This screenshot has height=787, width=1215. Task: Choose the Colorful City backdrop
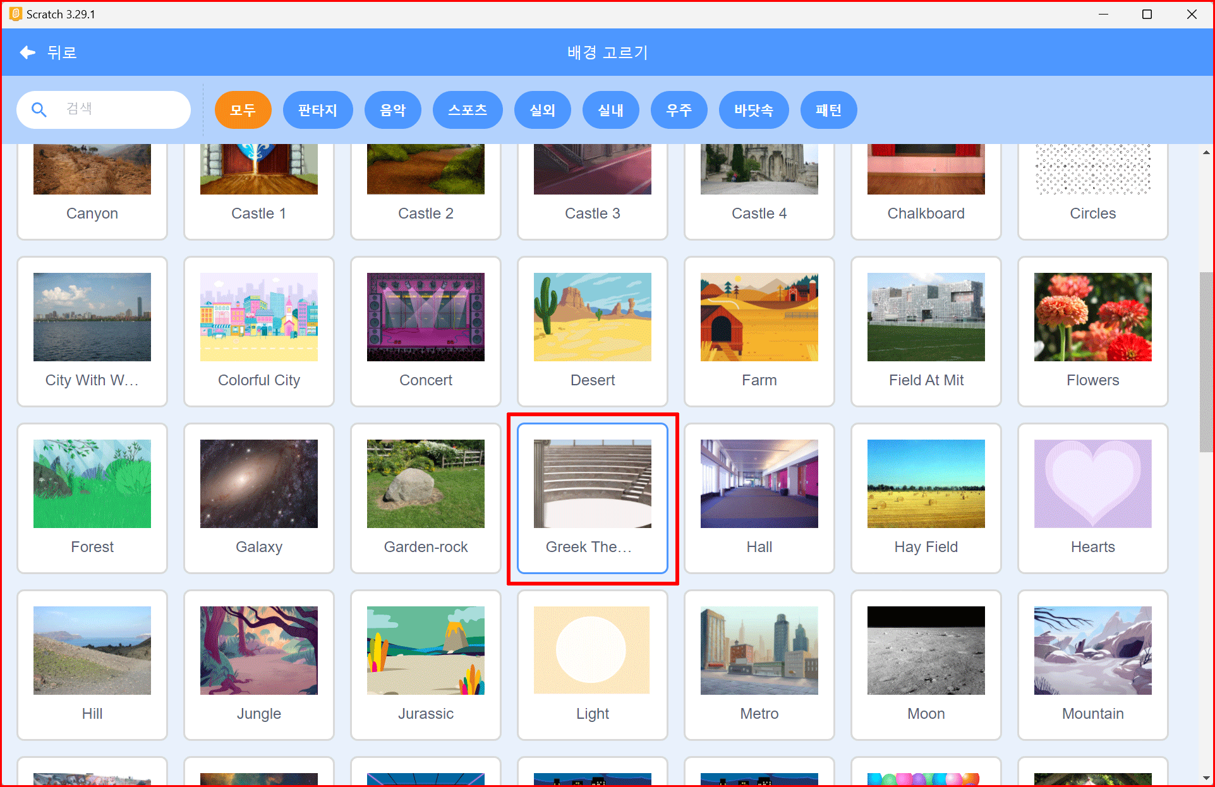(x=258, y=318)
